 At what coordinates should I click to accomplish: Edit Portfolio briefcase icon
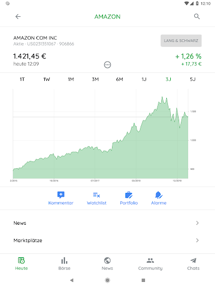click(129, 195)
